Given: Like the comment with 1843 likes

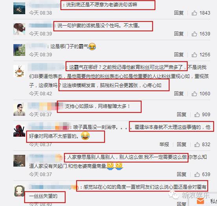Looking at the screenshot, I should [x=194, y=13].
